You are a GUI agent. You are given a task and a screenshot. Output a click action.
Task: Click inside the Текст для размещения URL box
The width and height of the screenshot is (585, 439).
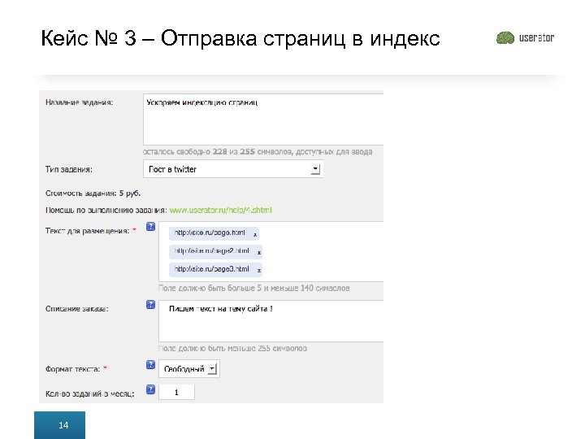(271, 251)
